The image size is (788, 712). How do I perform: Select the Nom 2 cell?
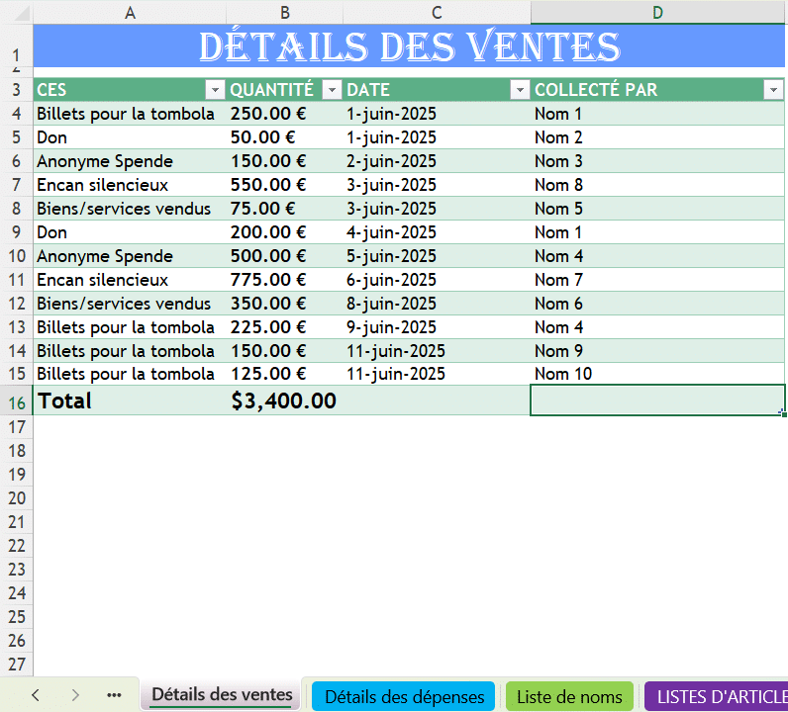pos(657,137)
